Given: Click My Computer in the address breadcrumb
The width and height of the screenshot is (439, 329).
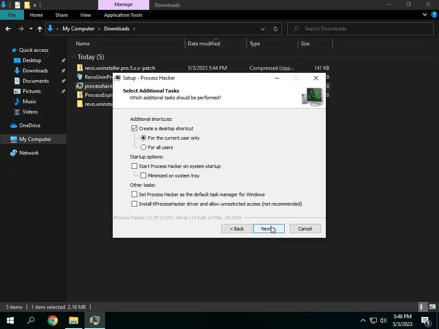Looking at the screenshot, I should [78, 29].
